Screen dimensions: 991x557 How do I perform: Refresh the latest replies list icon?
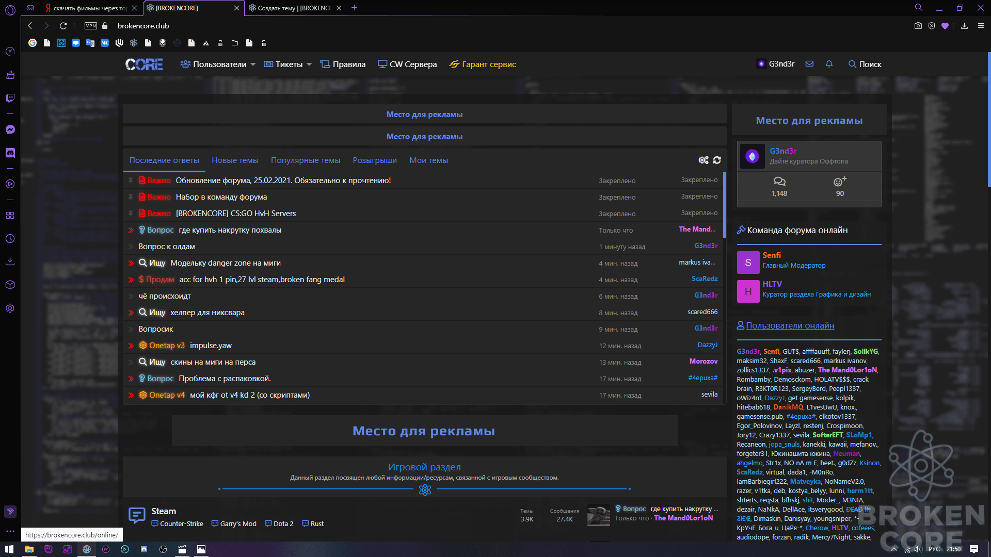point(717,160)
